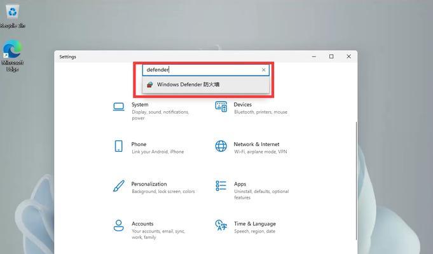
Task: Click the 'Display, sound, notifications, power' description
Action: (160, 115)
